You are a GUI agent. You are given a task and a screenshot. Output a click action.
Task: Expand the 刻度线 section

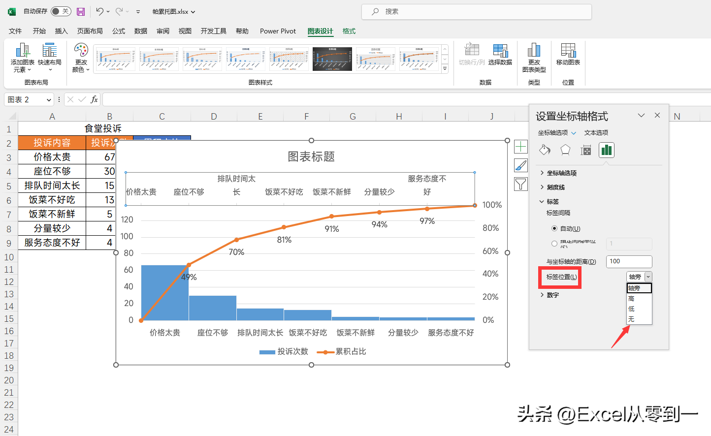tap(552, 187)
